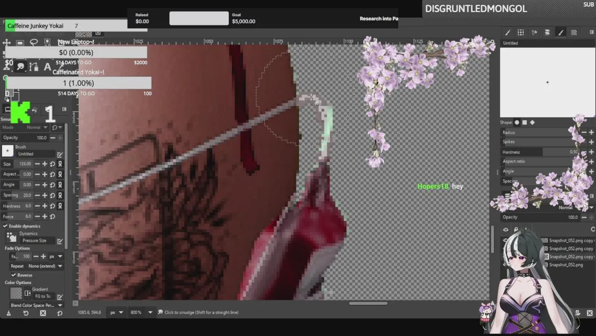Open the Gradients tab in right dock
The height and width of the screenshot is (336, 596).
574,32
